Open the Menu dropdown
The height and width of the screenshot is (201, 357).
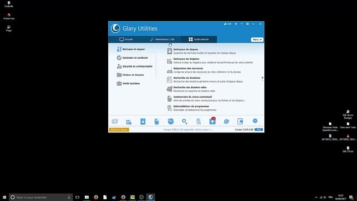click(257, 40)
